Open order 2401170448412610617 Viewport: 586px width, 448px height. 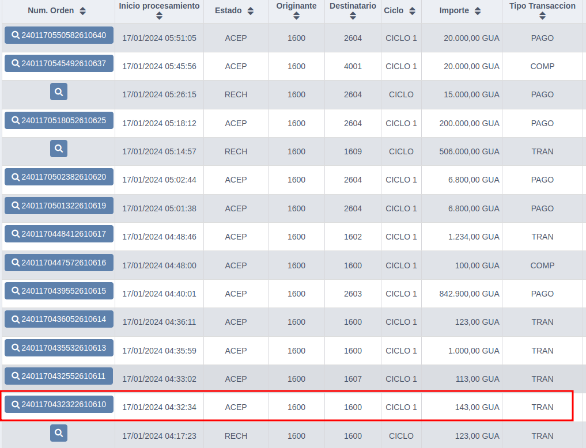coord(59,234)
